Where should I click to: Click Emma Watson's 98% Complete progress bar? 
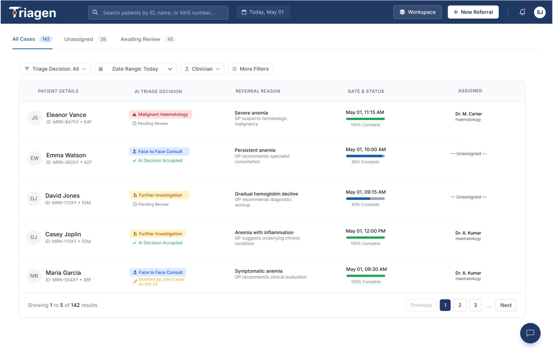(x=365, y=156)
